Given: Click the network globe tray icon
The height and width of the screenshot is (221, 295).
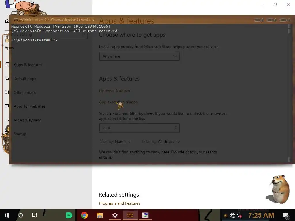Looking at the screenshot, I should point(232,215).
